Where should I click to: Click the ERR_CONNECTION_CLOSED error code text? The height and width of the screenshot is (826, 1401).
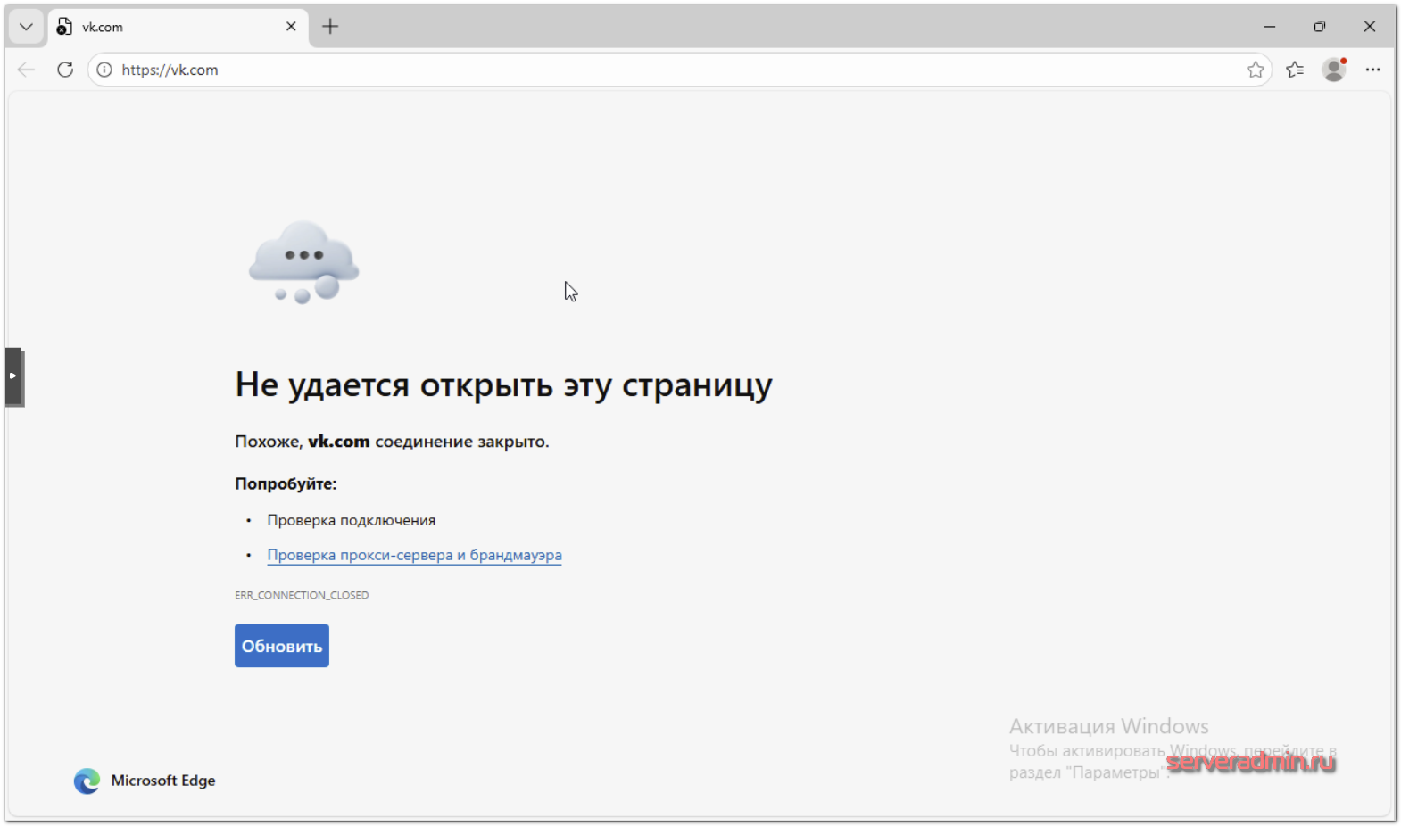(302, 595)
